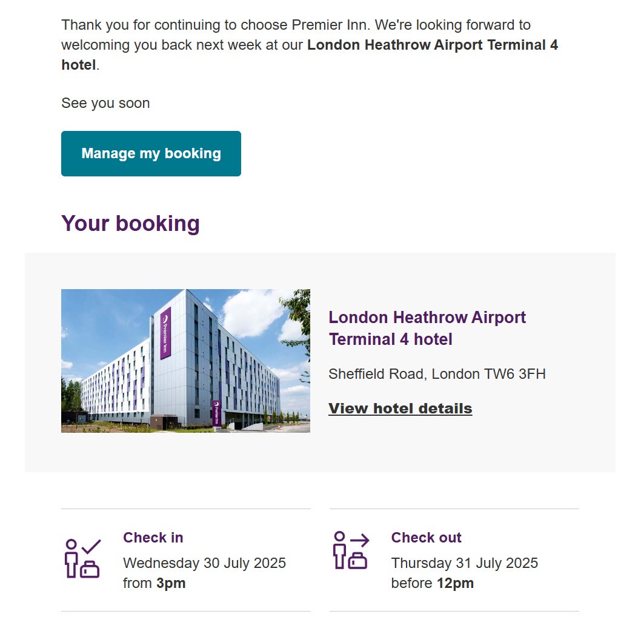Click the See you soon text
The height and width of the screenshot is (634, 618).
click(105, 103)
